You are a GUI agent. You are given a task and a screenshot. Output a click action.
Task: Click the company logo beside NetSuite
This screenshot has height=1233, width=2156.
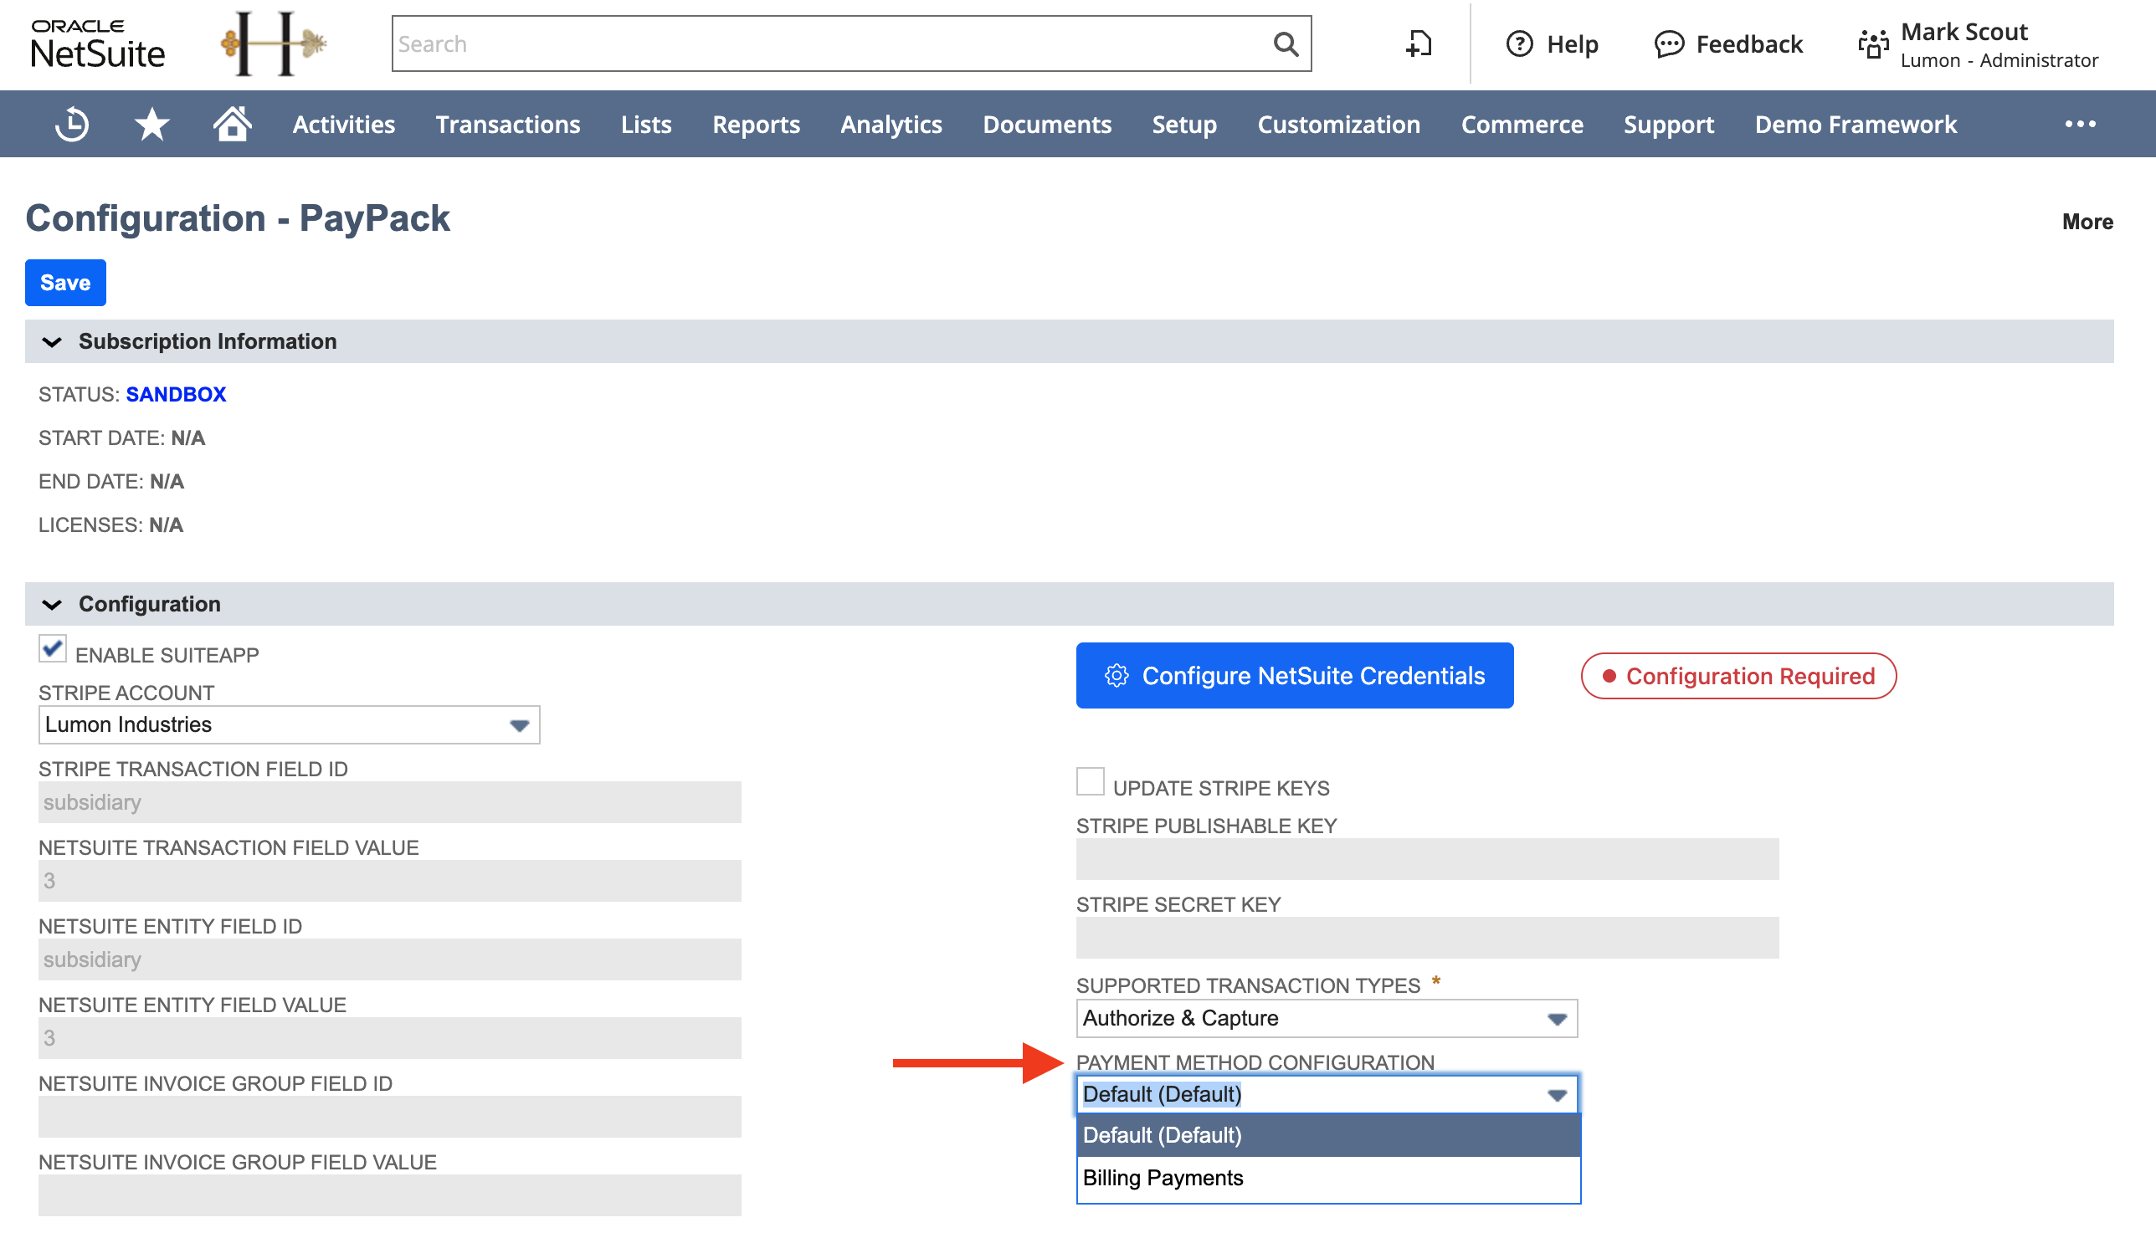tap(273, 43)
